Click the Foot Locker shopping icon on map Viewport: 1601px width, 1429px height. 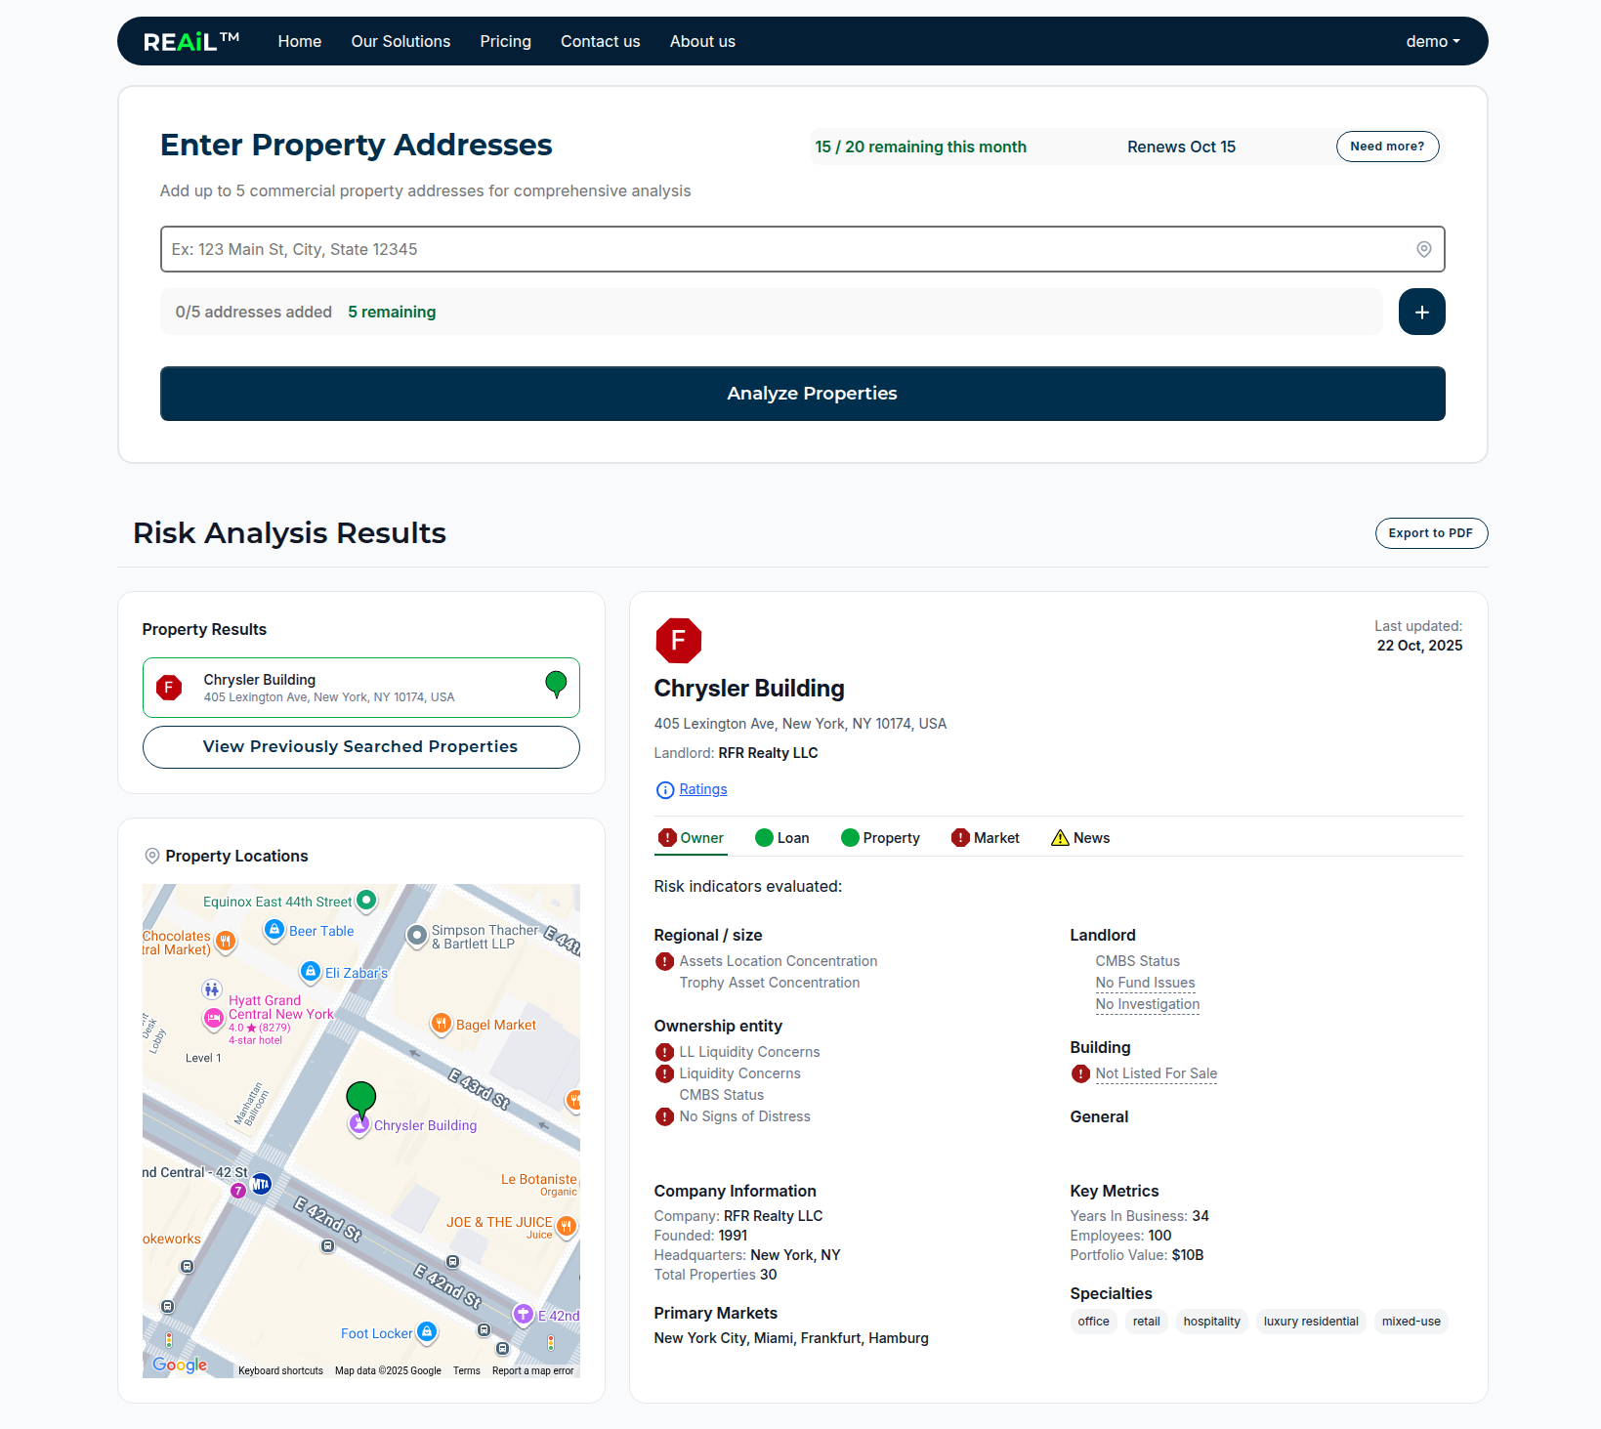[427, 1332]
